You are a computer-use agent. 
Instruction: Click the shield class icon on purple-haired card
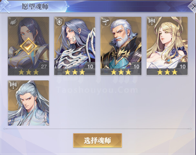click(x=60, y=22)
